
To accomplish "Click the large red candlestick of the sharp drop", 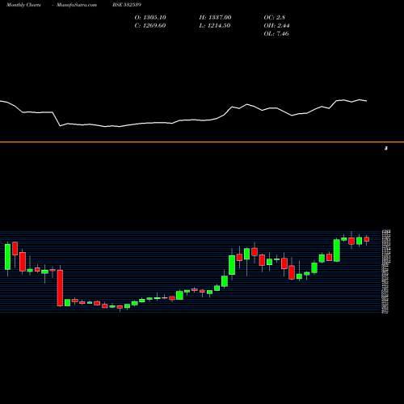I will (60, 288).
